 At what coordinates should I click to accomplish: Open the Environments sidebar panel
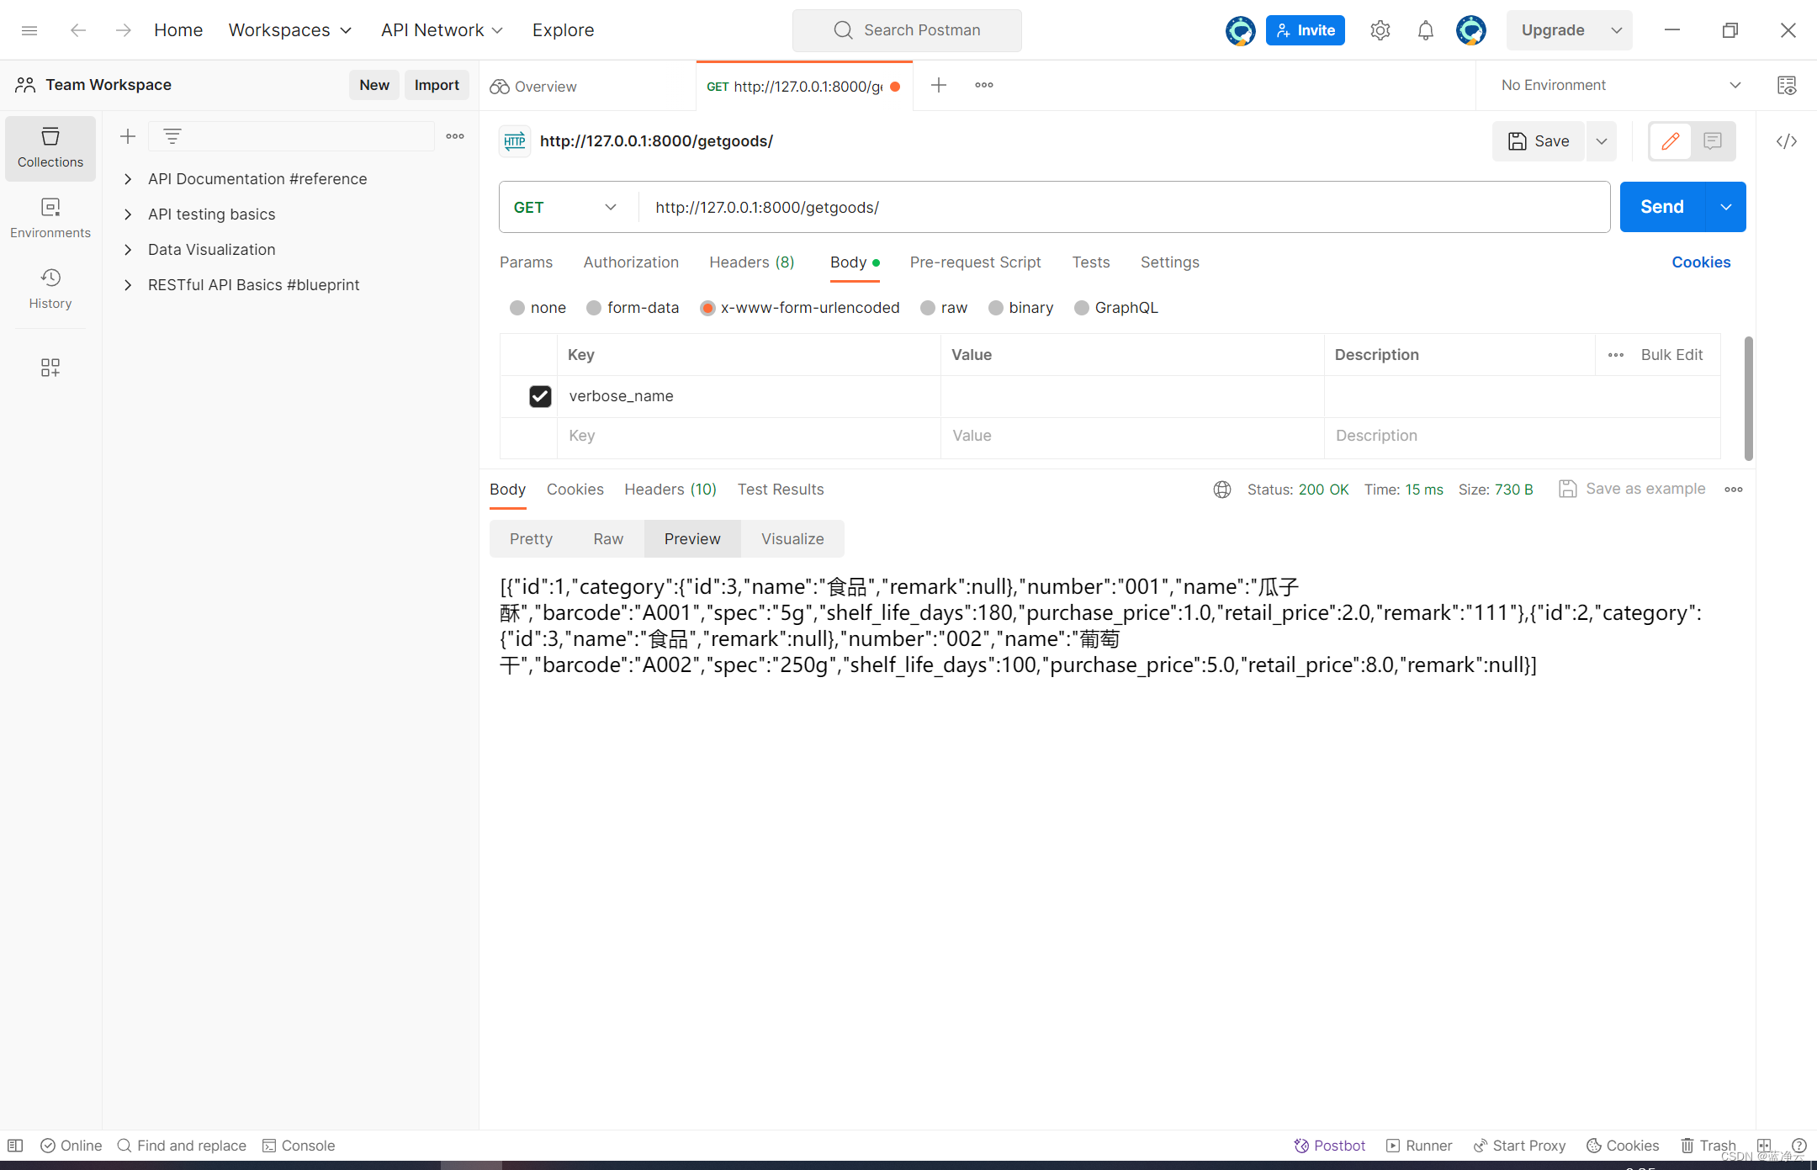pyautogui.click(x=50, y=218)
